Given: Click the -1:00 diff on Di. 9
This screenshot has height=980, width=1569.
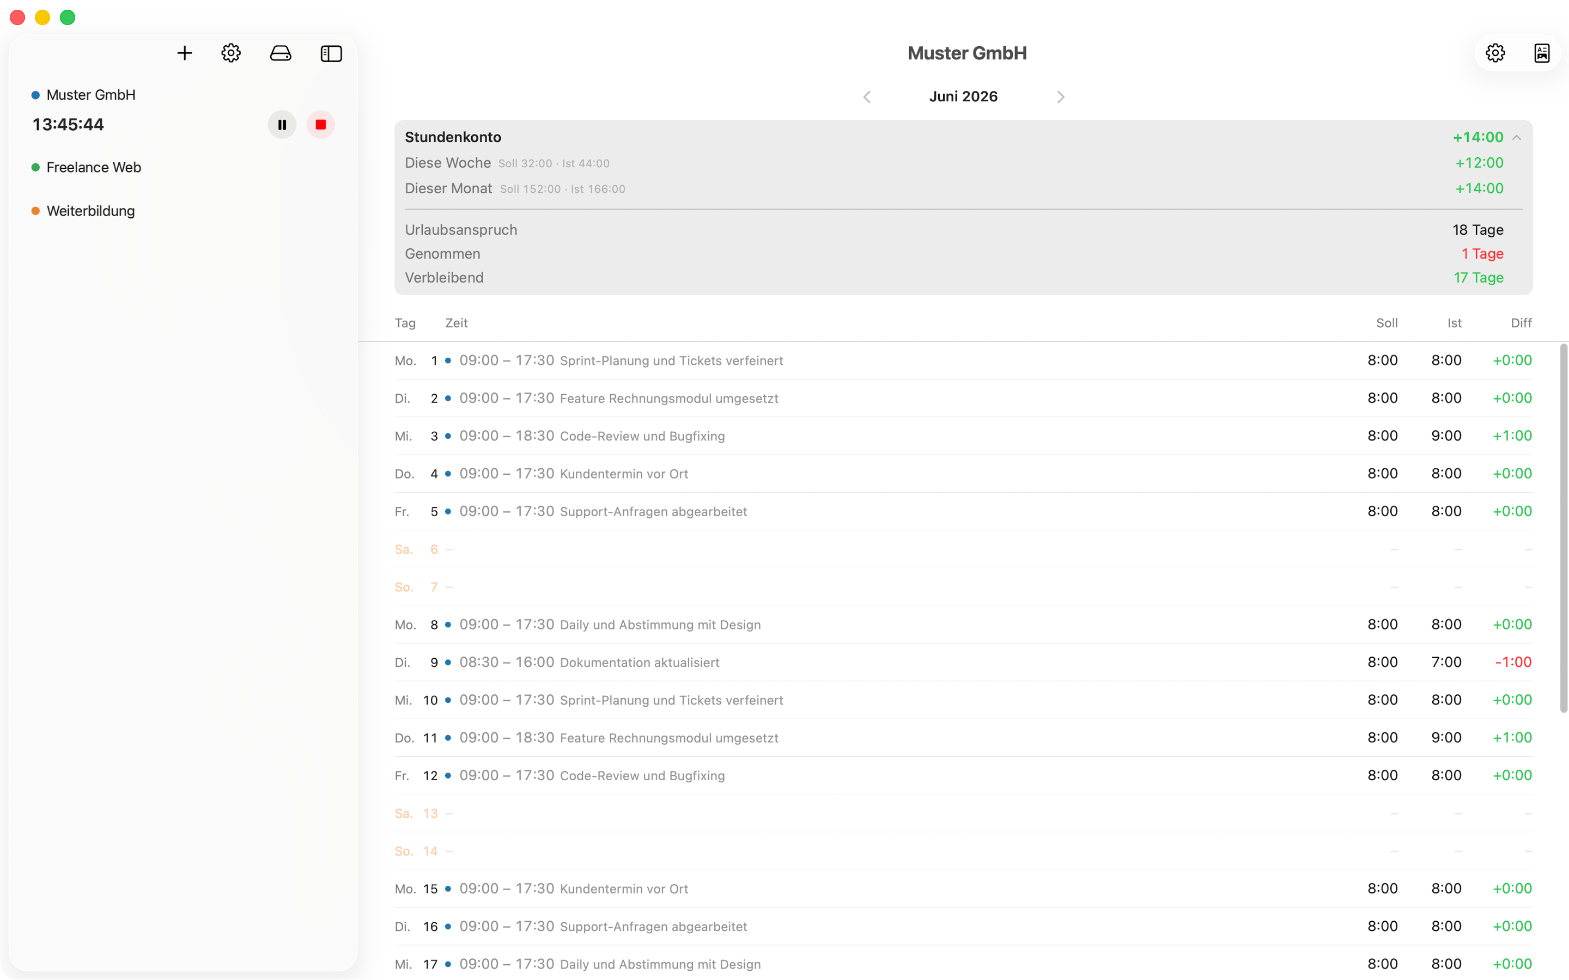Looking at the screenshot, I should [1513, 663].
